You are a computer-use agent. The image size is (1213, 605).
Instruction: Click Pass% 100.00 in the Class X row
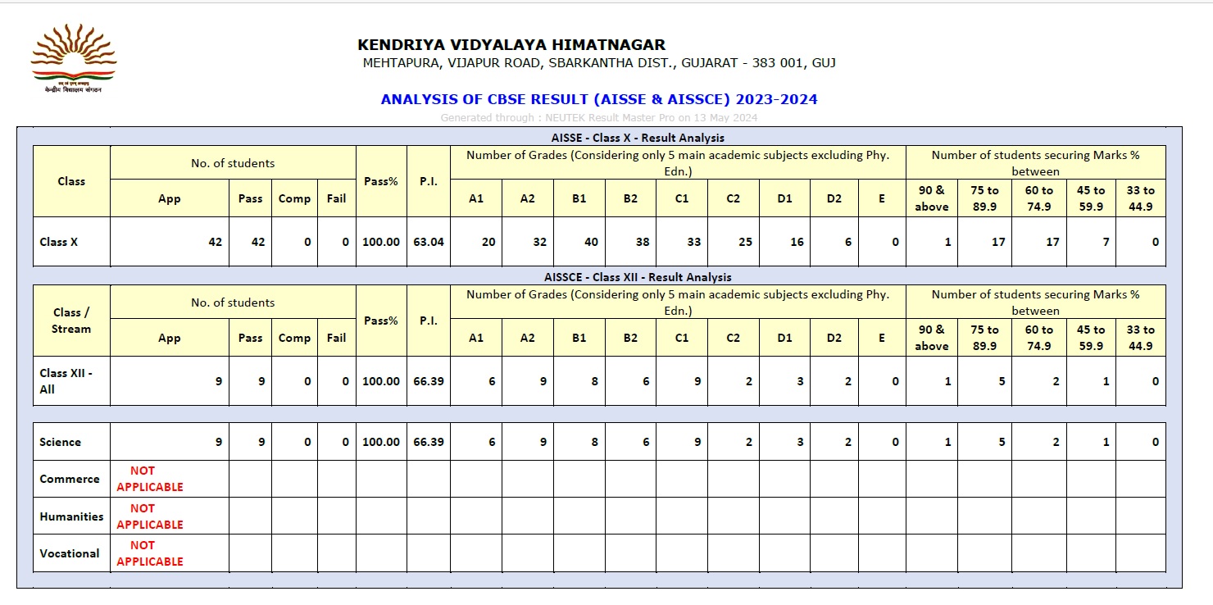(x=381, y=242)
